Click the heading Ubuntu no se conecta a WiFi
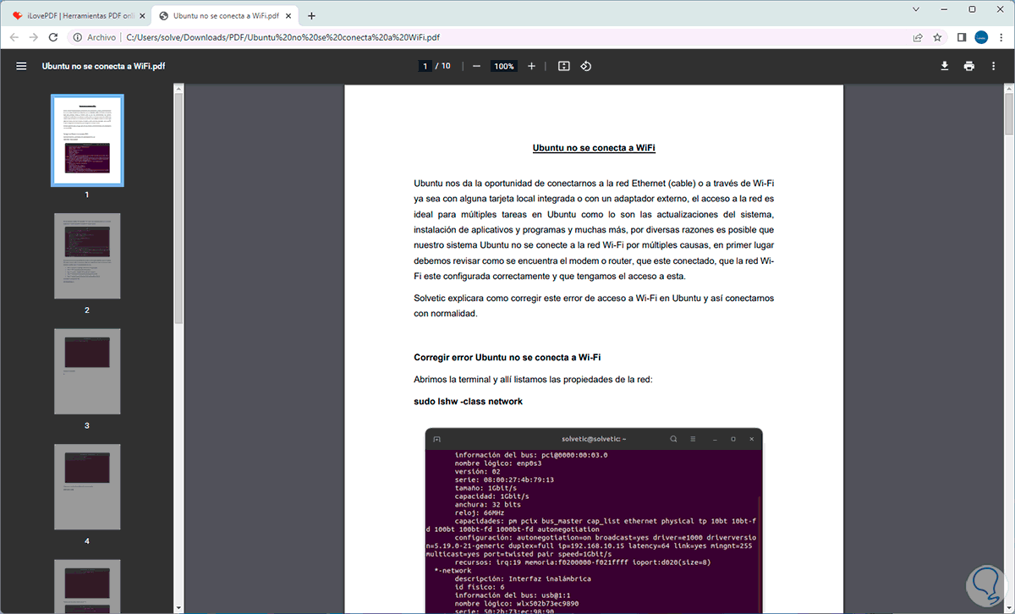 point(594,148)
